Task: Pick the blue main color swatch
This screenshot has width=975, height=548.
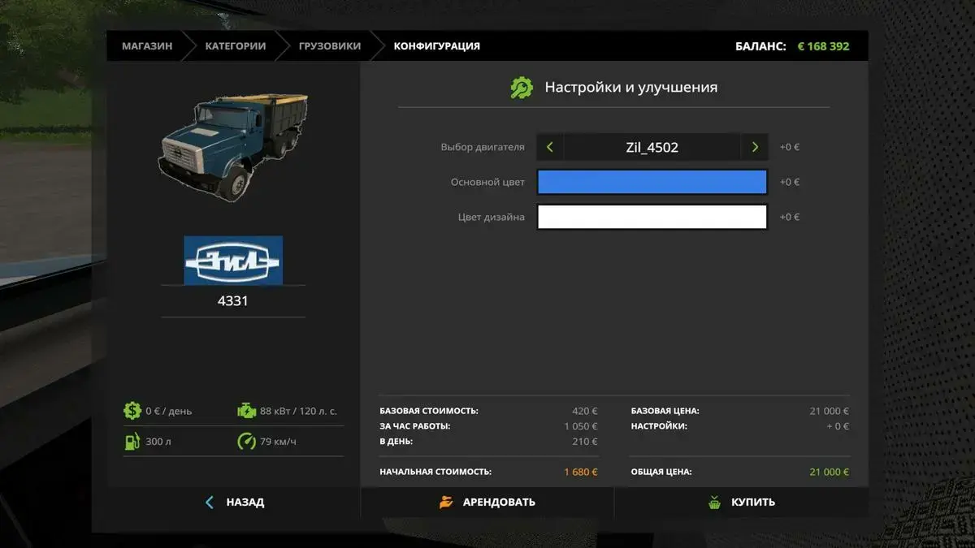Action: pos(652,183)
